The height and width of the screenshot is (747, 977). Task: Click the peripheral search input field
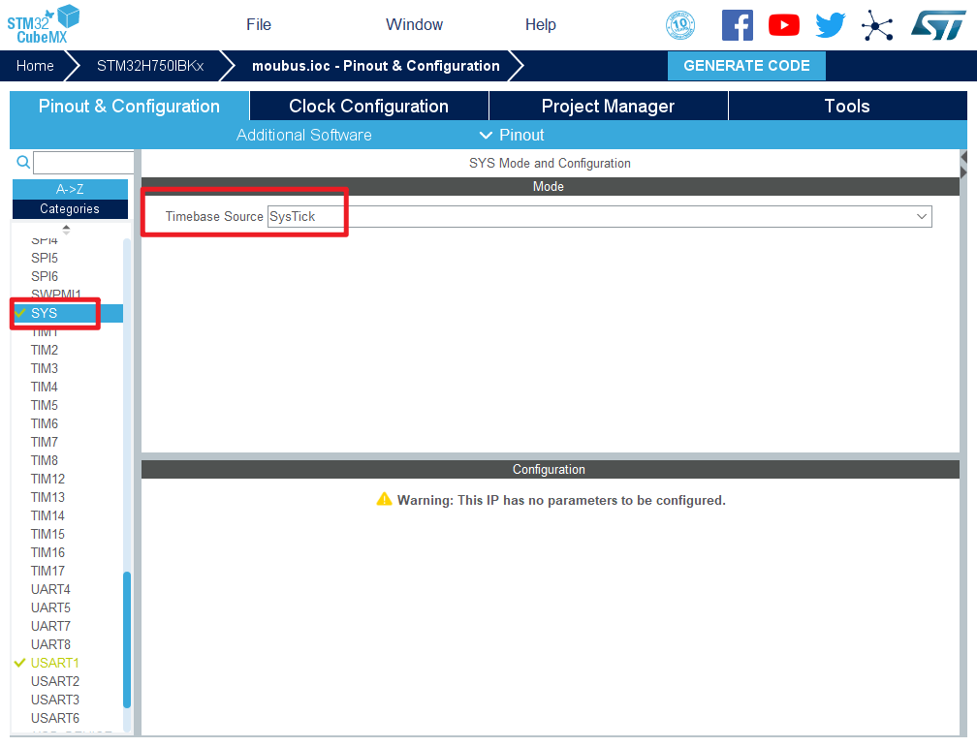83,163
